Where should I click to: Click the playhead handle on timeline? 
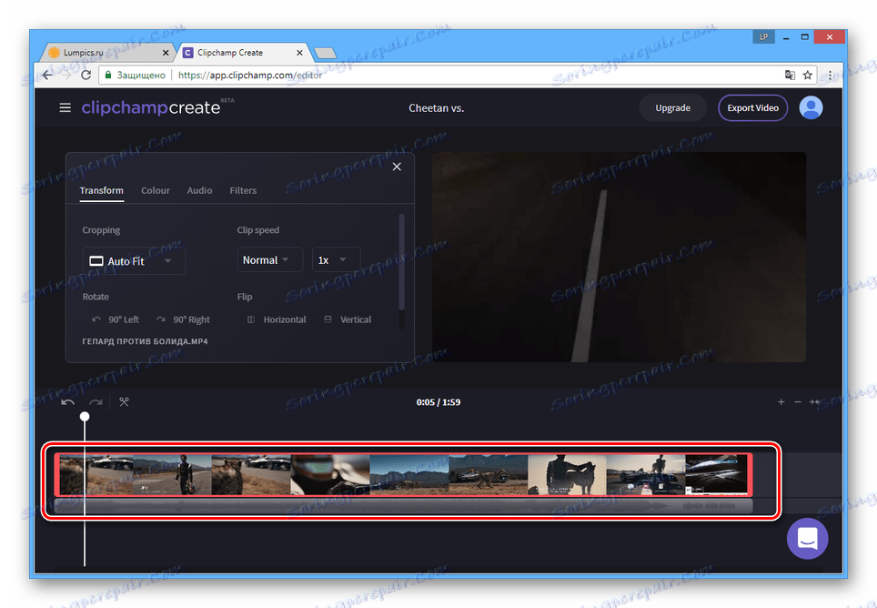pos(85,417)
